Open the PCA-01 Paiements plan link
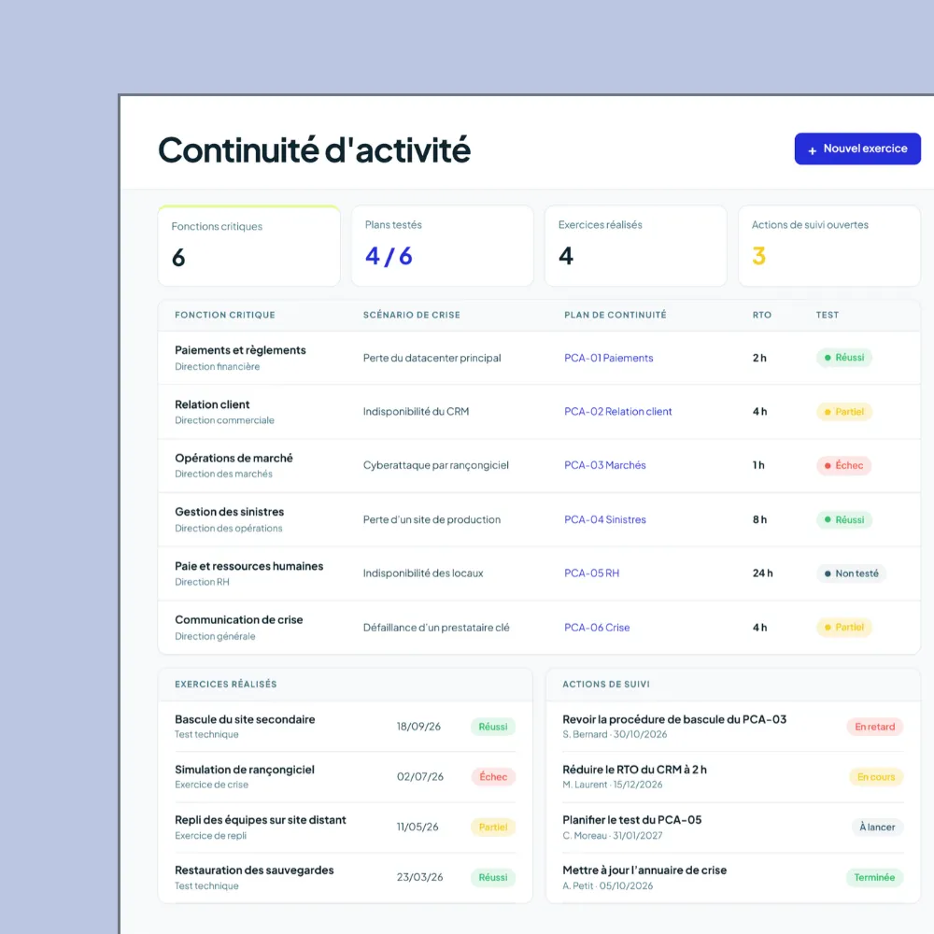The height and width of the screenshot is (934, 934). tap(608, 358)
